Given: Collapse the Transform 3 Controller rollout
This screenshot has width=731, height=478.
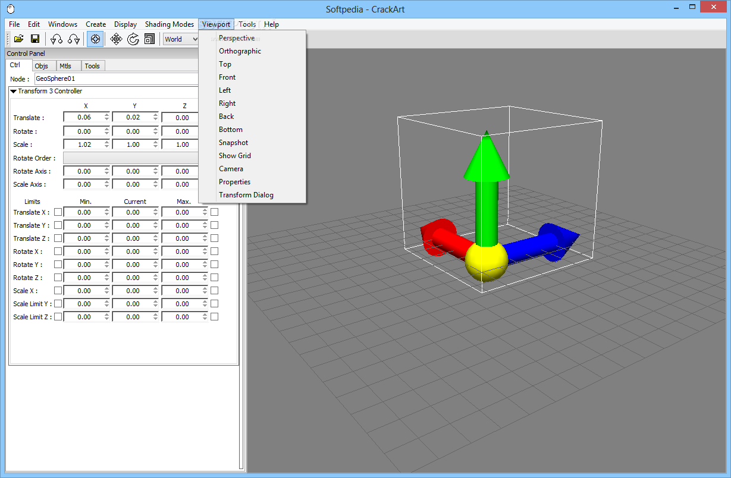Looking at the screenshot, I should coord(14,92).
